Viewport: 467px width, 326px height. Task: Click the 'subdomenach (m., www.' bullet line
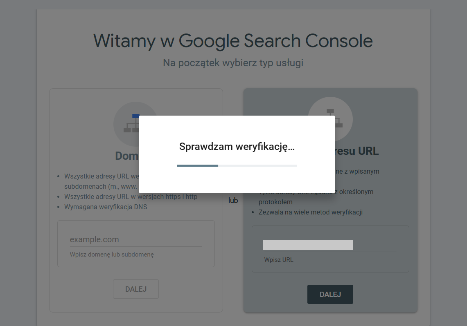pos(101,187)
